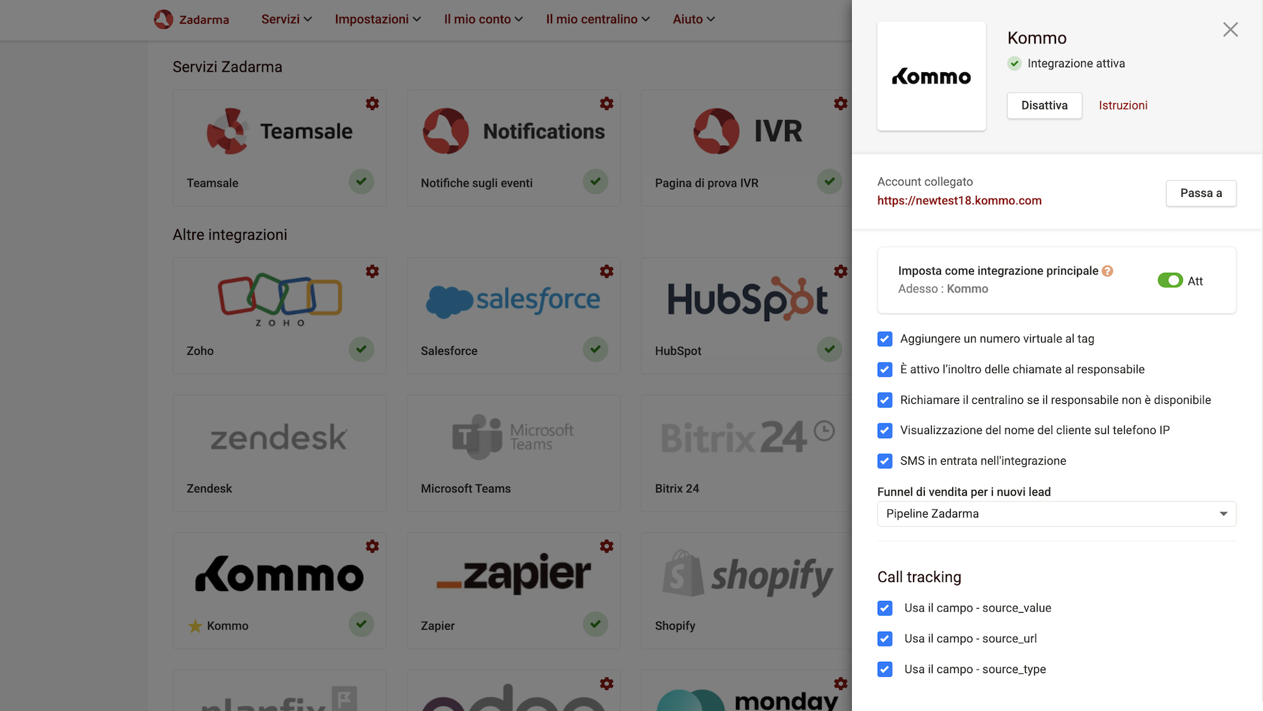
Task: Click the 'Adesso : Kommo' text
Action: (x=943, y=289)
